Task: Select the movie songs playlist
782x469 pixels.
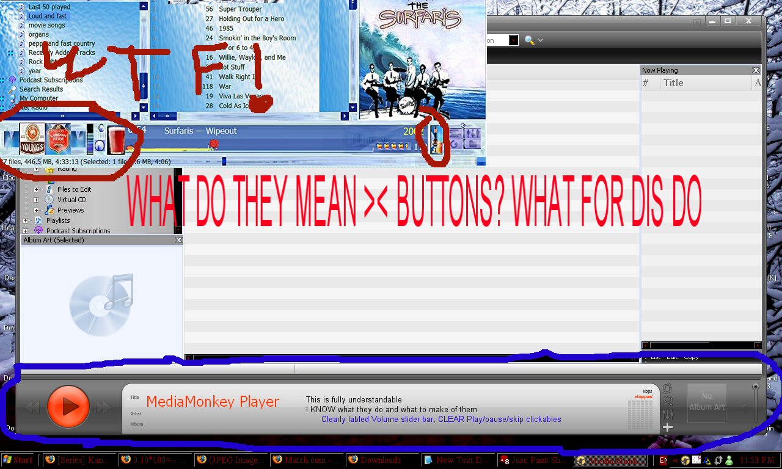Action: click(x=46, y=25)
